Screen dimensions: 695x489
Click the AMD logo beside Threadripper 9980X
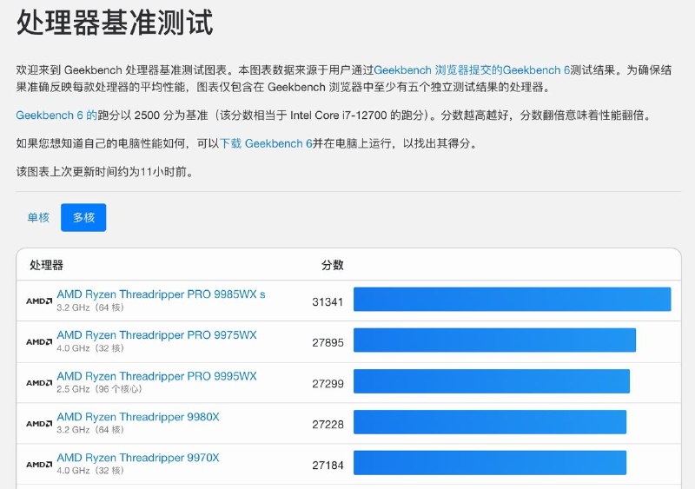39,424
